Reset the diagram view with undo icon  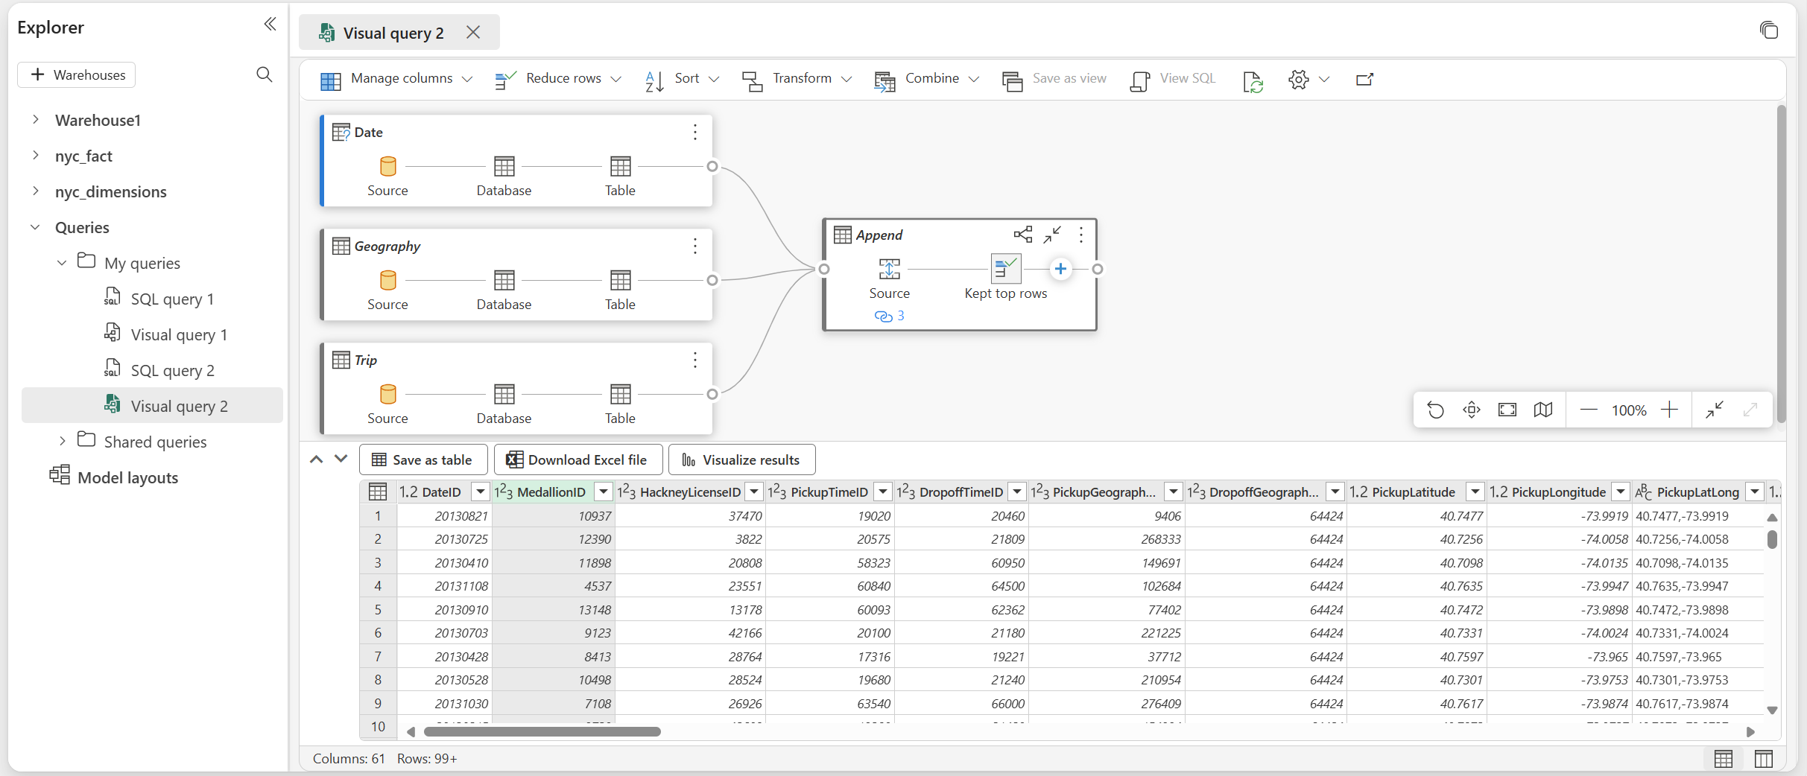pyautogui.click(x=1435, y=410)
